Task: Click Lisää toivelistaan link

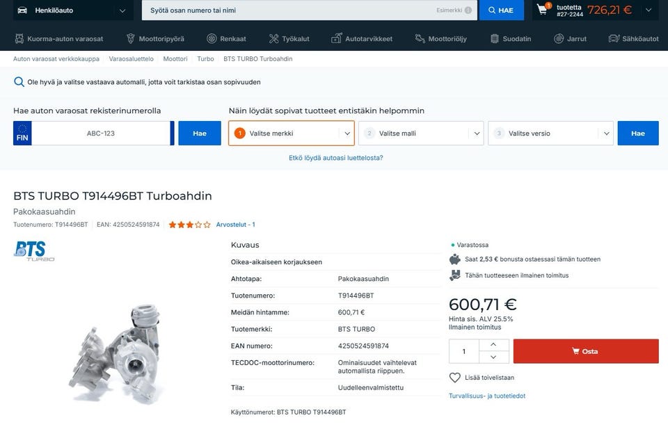Action: tap(489, 377)
